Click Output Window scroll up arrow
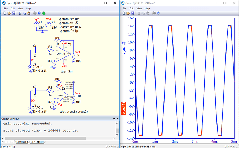The height and width of the screenshot is (148, 239). coord(117,123)
